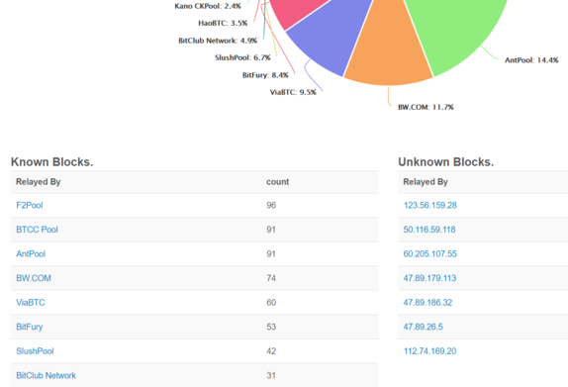
Task: Open the BitFury link in table
Action: tap(30, 327)
